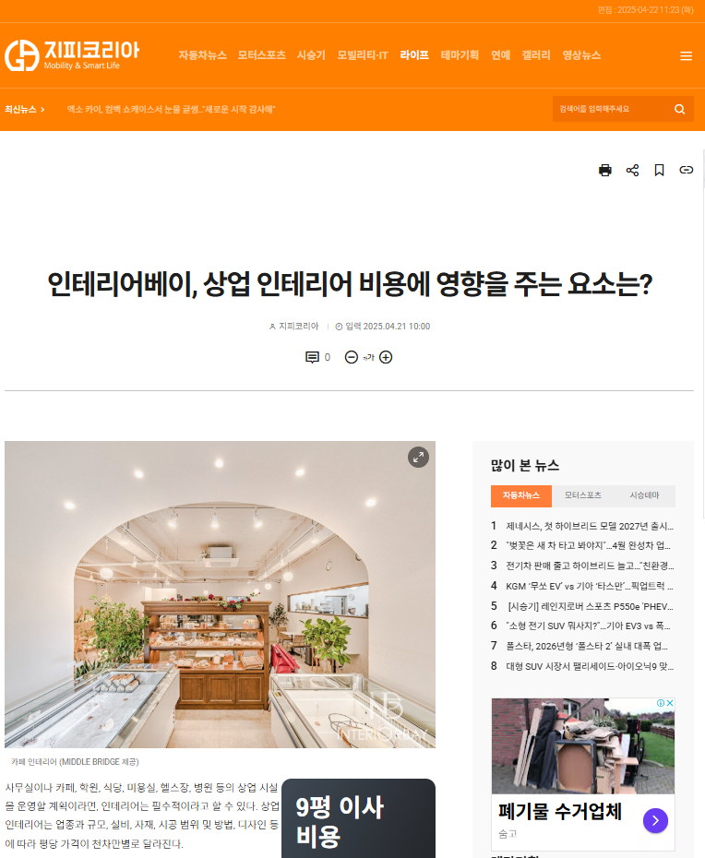
Task: Bookmark this article with bookmark icon
Action: pos(659,170)
